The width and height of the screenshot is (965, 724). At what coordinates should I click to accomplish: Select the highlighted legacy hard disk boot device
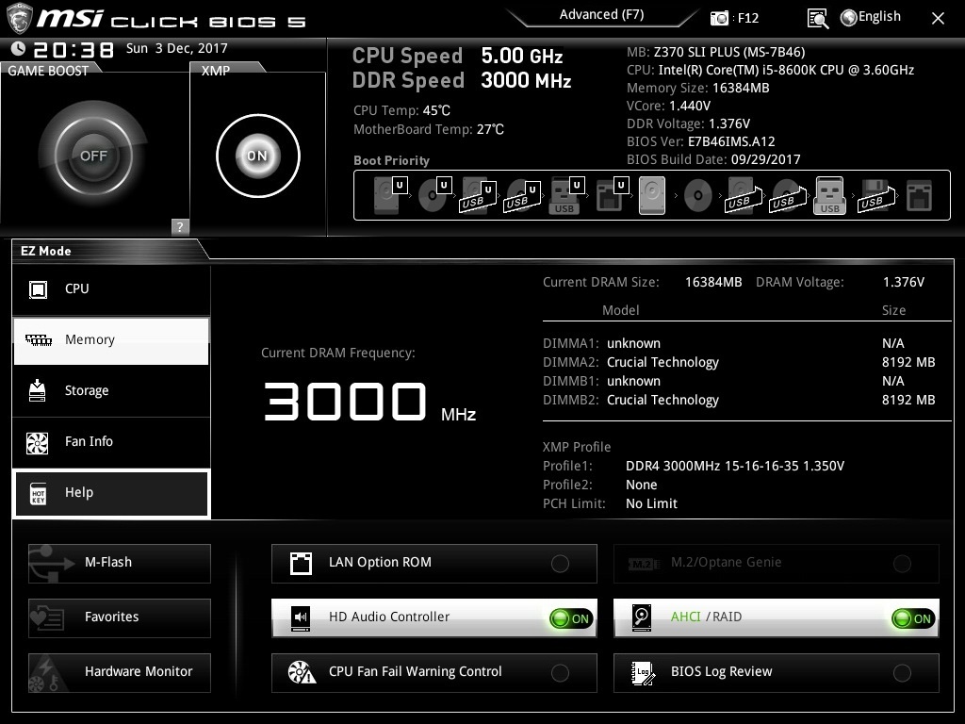[x=652, y=195]
